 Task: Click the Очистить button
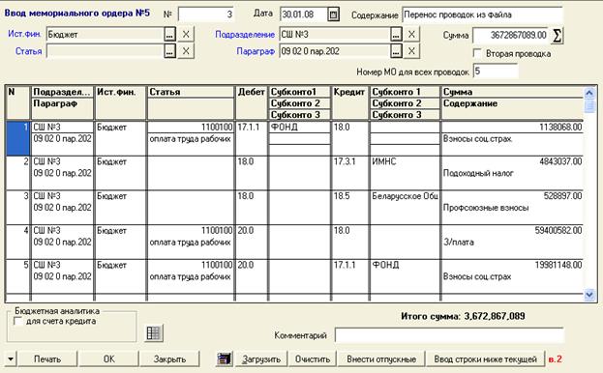point(313,359)
